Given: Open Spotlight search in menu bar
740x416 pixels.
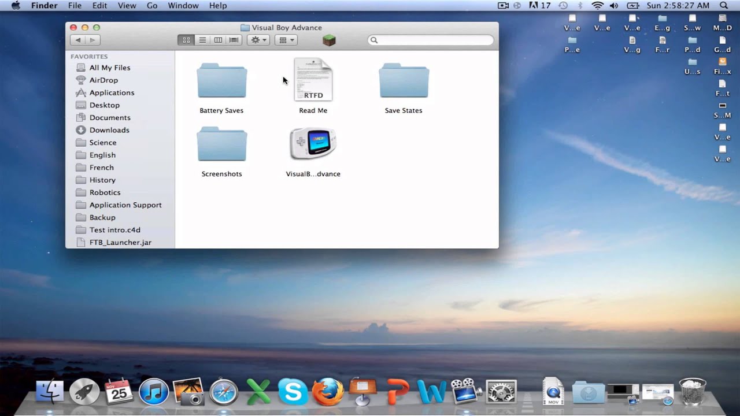Looking at the screenshot, I should tap(723, 5).
